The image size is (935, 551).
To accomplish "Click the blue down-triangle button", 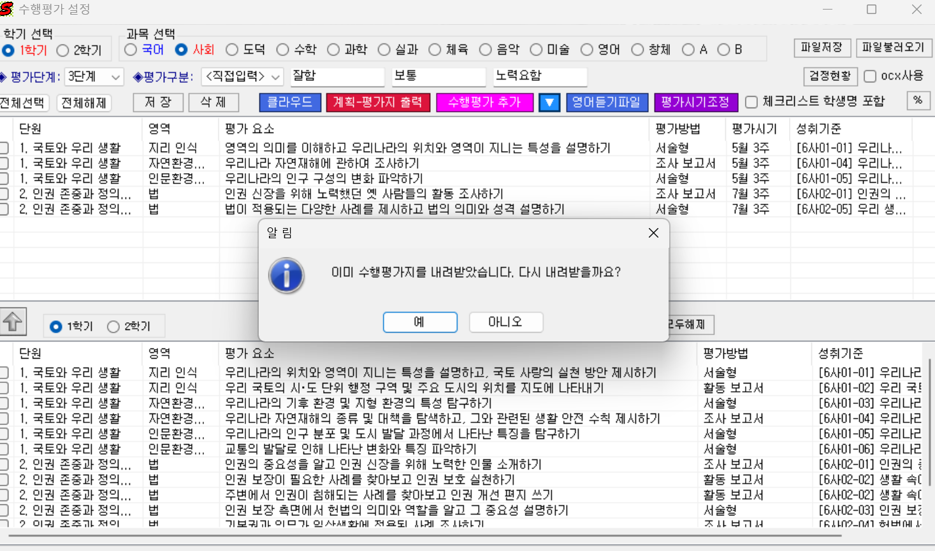I will click(549, 103).
